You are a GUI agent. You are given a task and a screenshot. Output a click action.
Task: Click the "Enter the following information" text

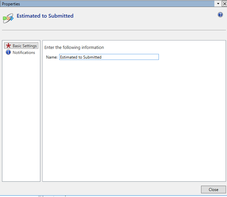[74, 48]
